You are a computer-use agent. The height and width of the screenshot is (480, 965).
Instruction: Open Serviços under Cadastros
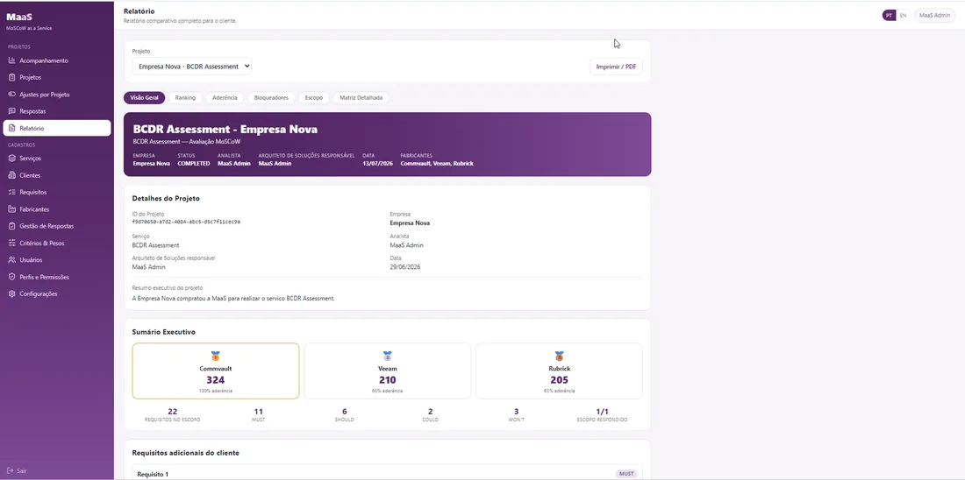[x=57, y=158]
